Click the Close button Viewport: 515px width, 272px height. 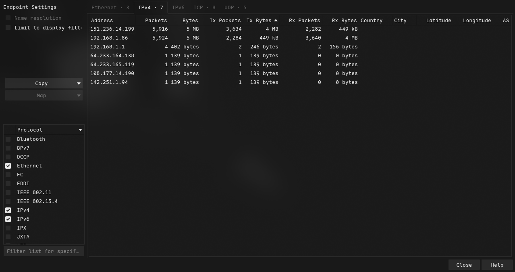pos(464,265)
